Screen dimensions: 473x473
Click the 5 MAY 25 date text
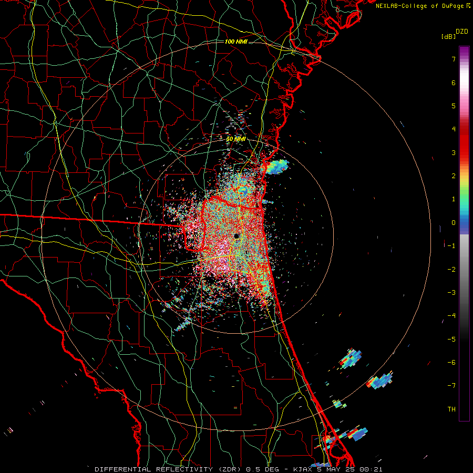337,469
